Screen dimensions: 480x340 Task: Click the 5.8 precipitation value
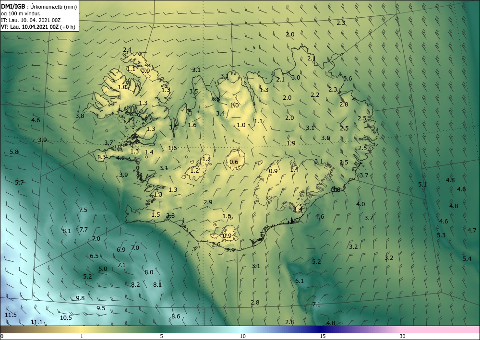pyautogui.click(x=14, y=152)
